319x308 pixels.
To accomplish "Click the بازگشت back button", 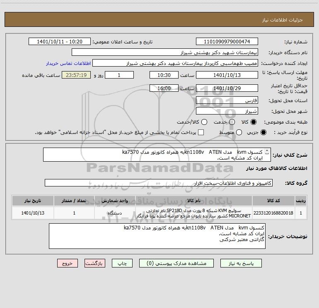I will tap(95, 263).
